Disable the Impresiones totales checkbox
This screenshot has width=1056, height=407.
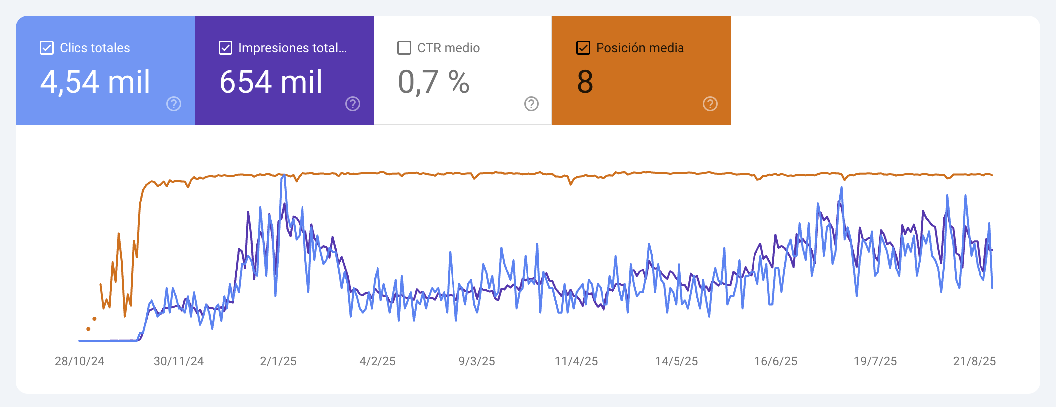tap(226, 48)
